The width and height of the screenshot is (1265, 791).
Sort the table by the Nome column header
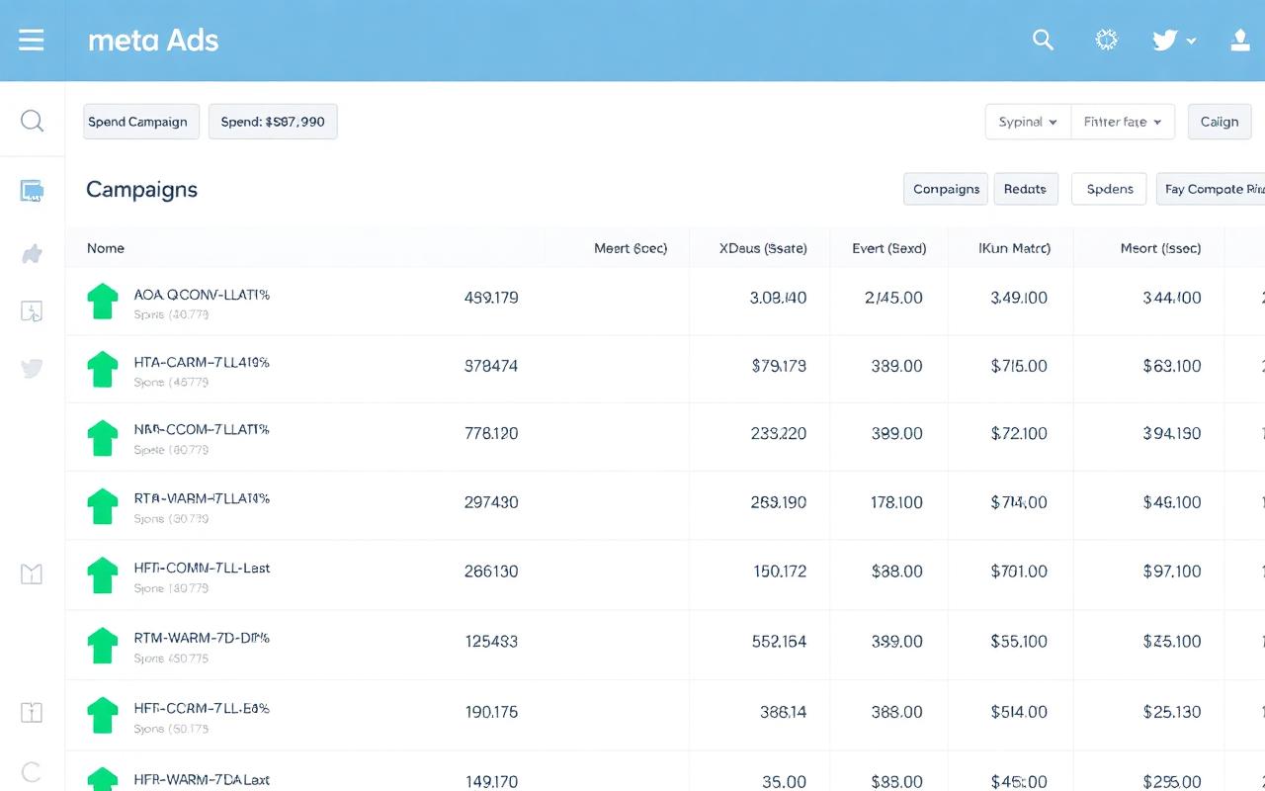(x=106, y=248)
